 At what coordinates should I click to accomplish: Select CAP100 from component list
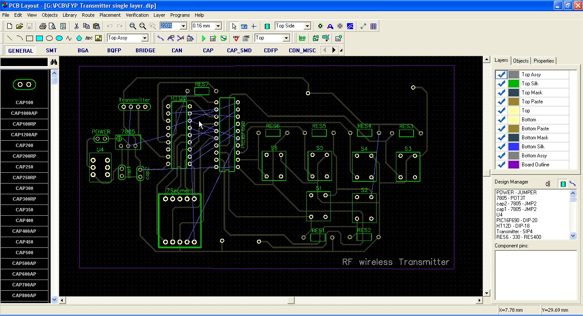pos(25,102)
